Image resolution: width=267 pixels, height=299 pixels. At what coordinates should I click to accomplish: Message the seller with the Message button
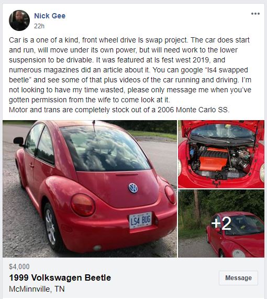(238, 278)
